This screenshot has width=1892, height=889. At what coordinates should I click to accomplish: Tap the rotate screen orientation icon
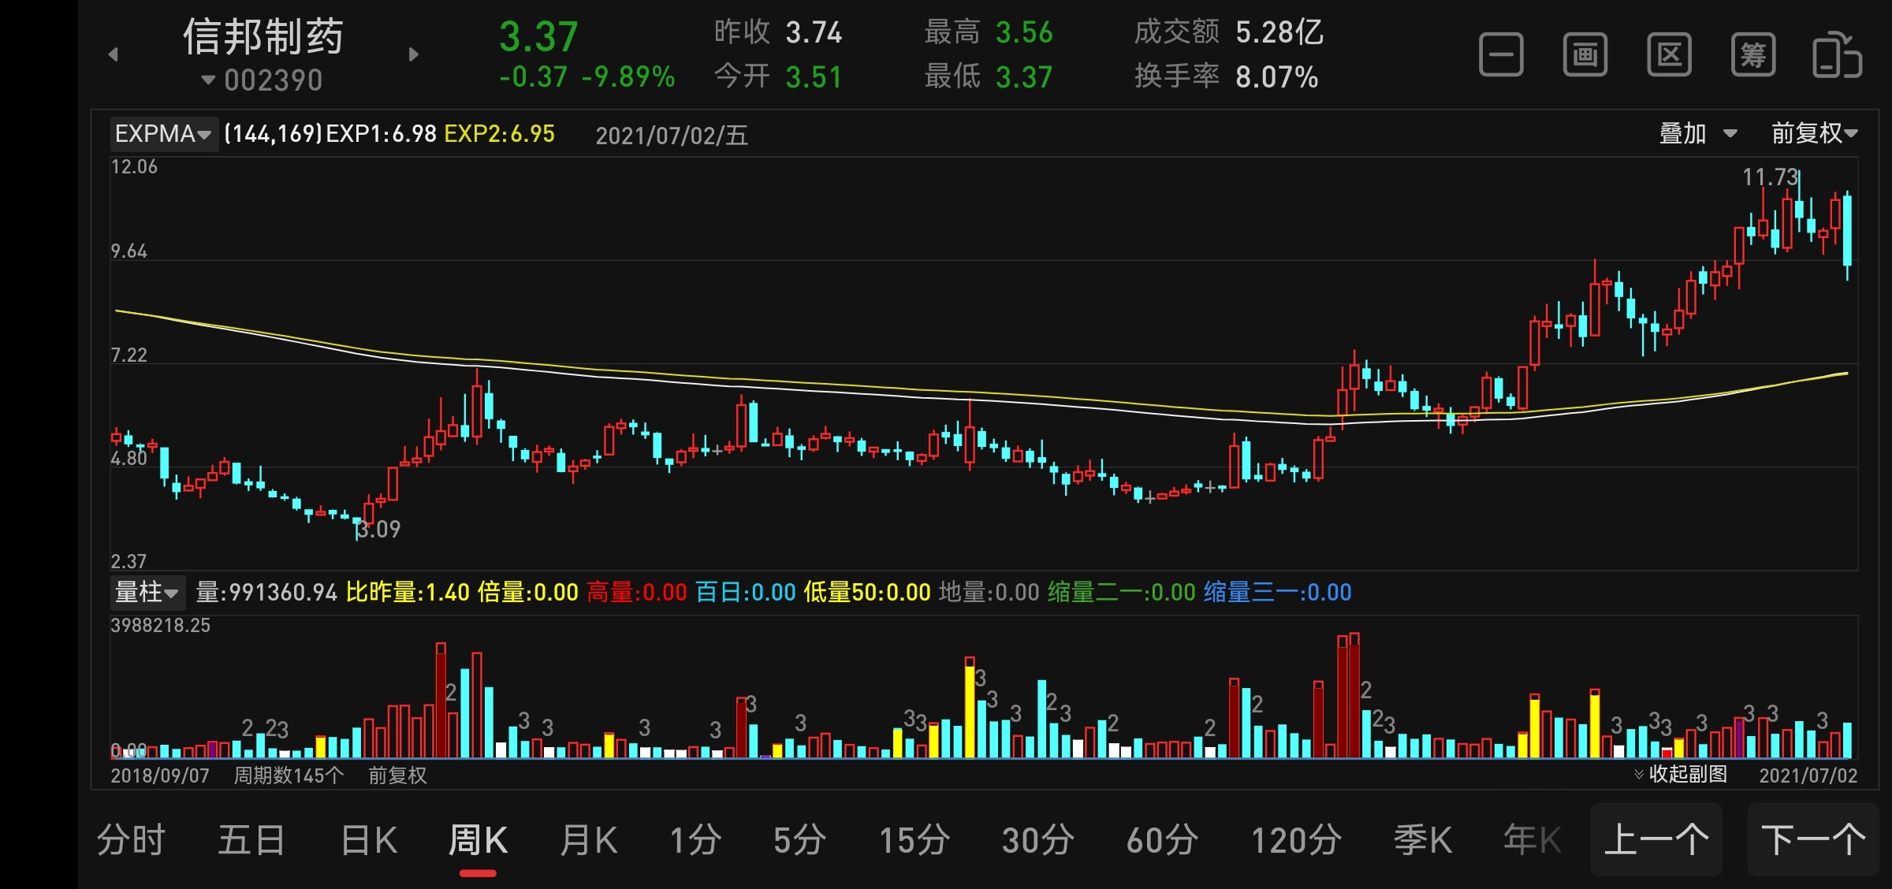click(x=1837, y=55)
